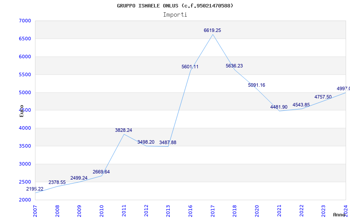Select the 4481.90 data point for 2021

[x=279, y=107]
